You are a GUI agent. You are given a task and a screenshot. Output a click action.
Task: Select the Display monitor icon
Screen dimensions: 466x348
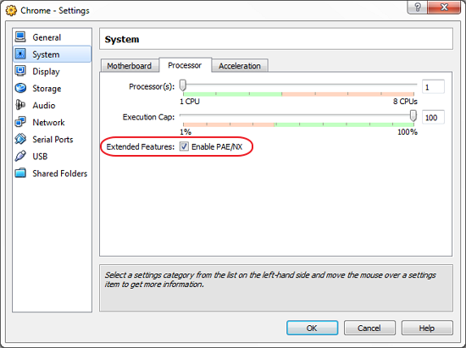pyautogui.click(x=20, y=71)
